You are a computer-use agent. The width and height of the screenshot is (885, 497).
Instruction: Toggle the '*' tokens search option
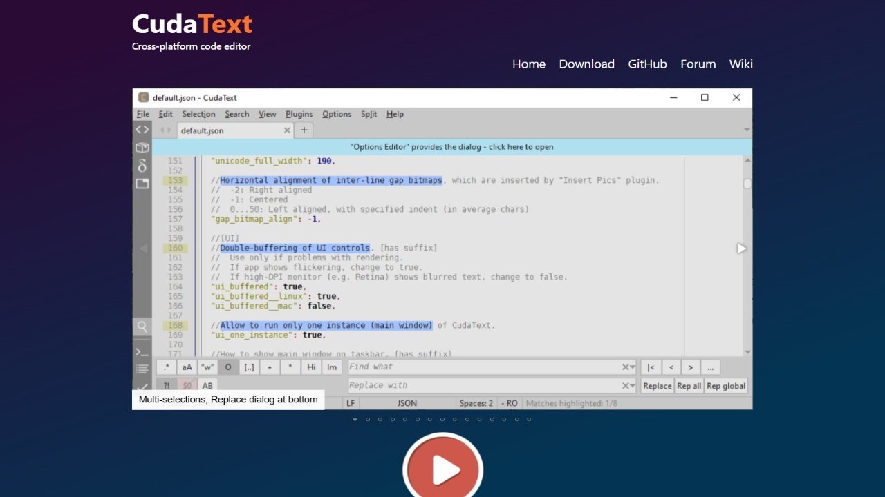290,367
